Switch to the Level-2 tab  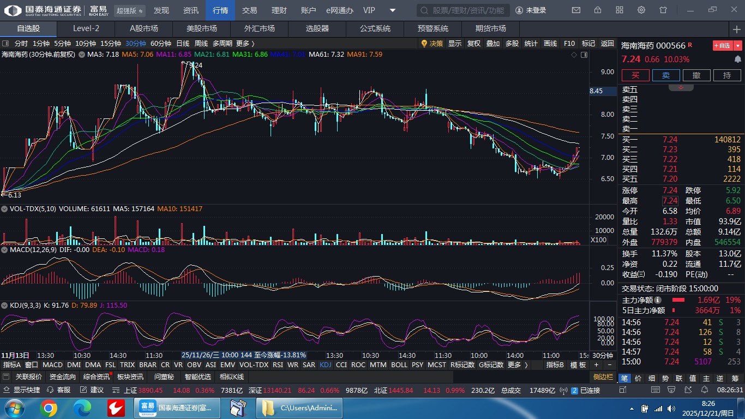tap(86, 28)
